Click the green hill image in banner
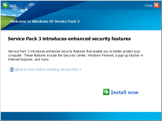Screen dimensions: 162x121 coord(5,22)
